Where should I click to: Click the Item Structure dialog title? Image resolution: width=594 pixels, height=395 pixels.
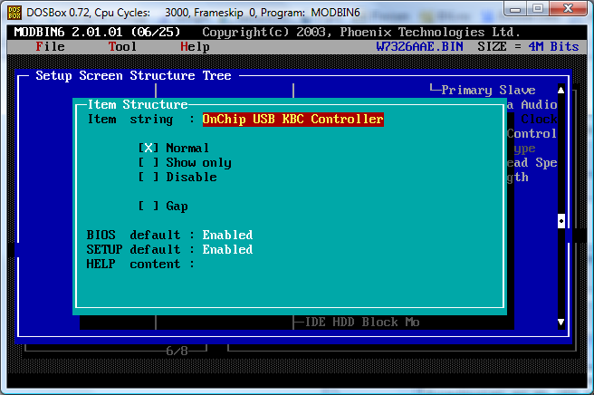[138, 104]
